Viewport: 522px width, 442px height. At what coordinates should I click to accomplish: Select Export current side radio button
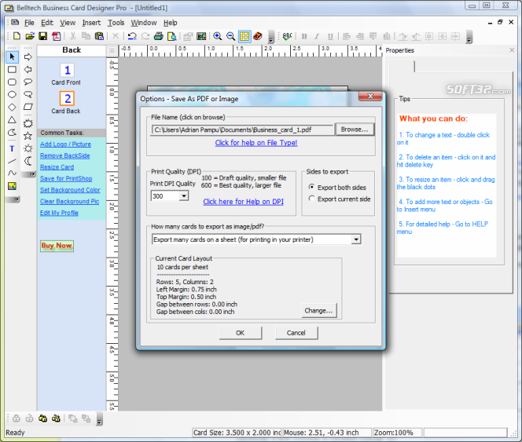pyautogui.click(x=311, y=199)
